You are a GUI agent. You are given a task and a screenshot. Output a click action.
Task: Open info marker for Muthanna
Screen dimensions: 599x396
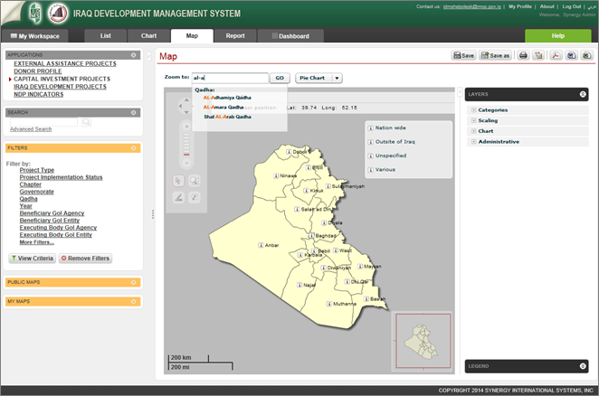(329, 304)
